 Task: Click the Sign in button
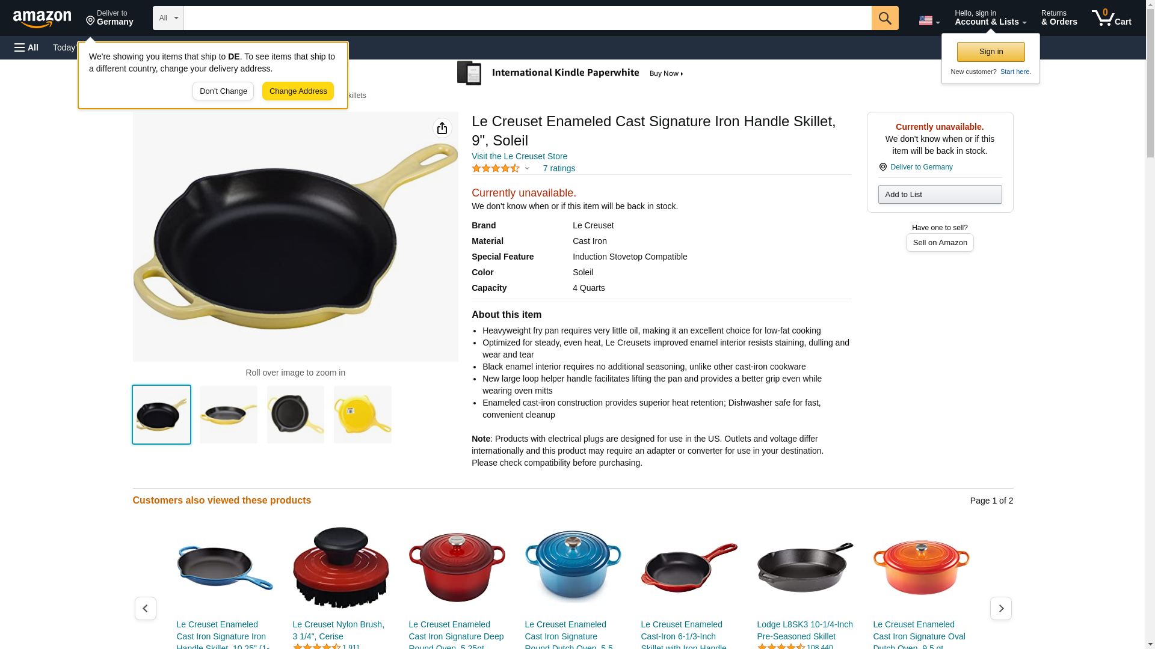click(x=991, y=52)
